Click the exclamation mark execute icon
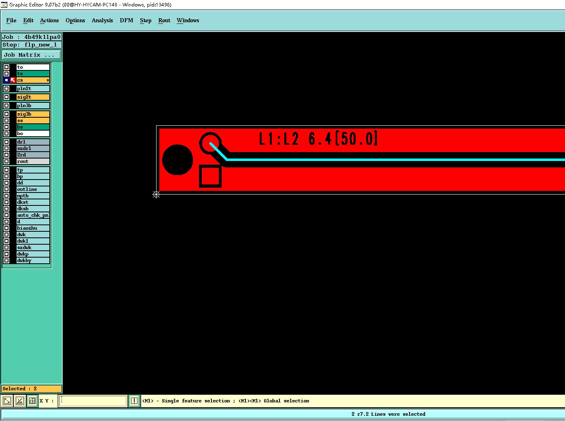The width and height of the screenshot is (565, 421). pos(134,401)
